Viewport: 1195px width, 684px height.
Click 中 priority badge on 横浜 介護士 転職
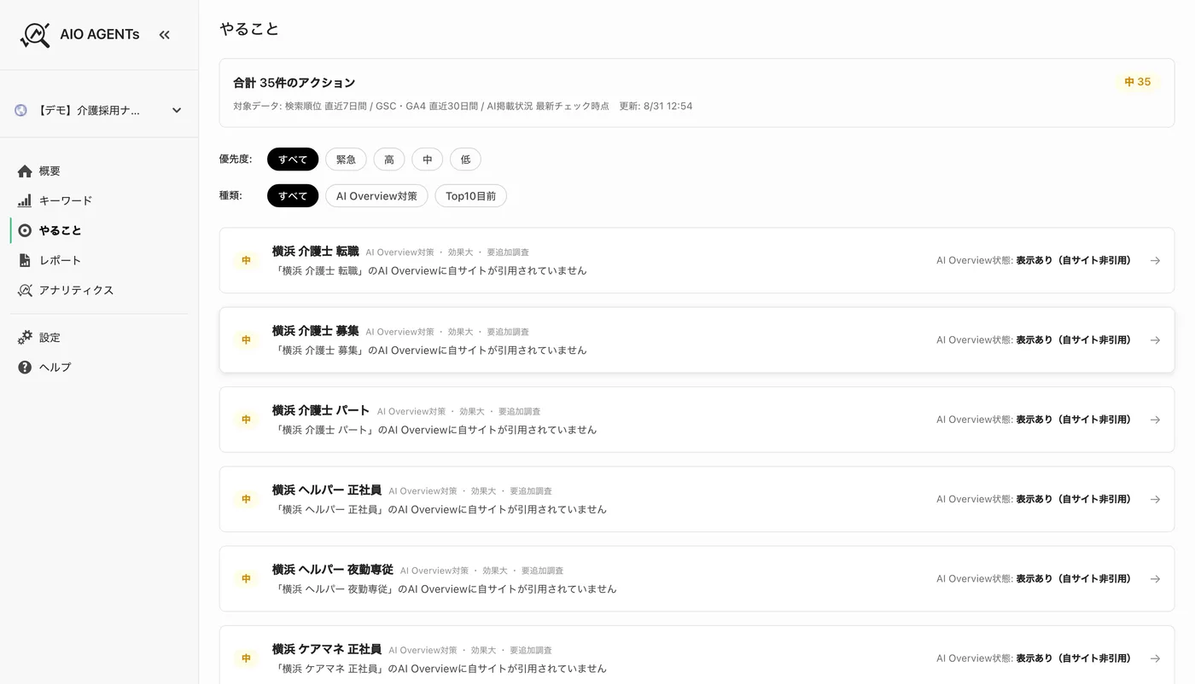246,261
